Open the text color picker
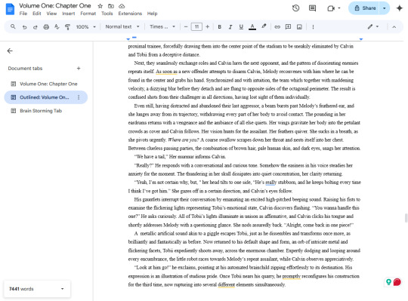408x301 pixels. [252, 26]
